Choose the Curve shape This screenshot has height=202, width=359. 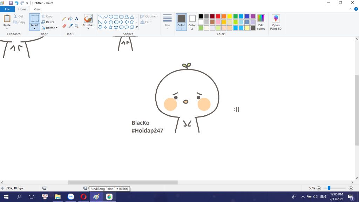[106, 17]
